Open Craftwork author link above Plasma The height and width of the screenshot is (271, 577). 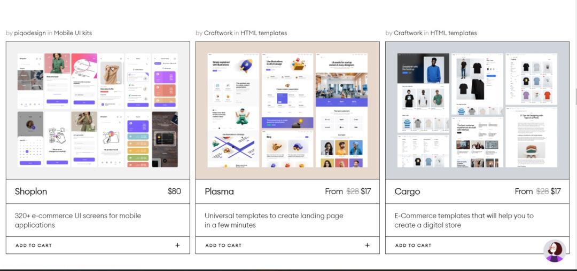pos(218,33)
